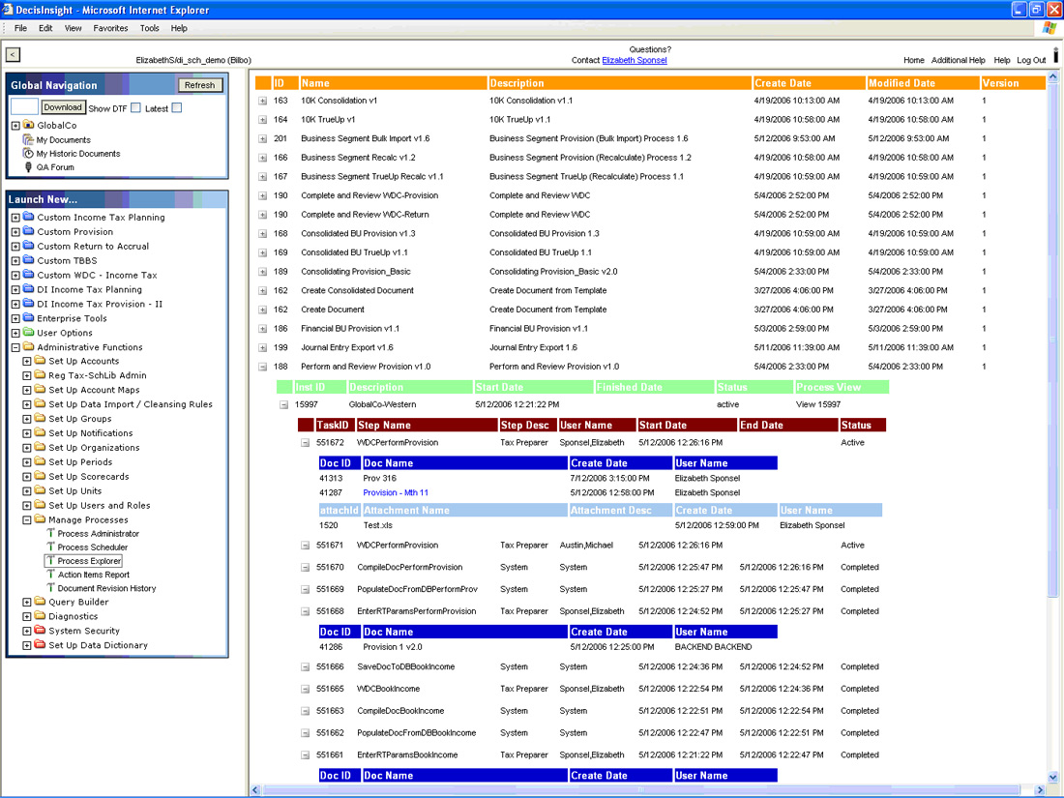Click the Download button

tap(63, 107)
